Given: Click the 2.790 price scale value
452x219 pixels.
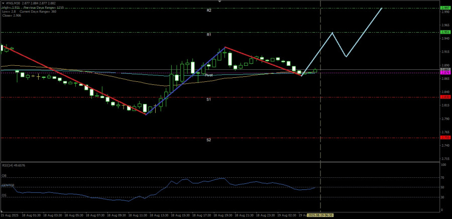Looking at the screenshot, I should 445,119.
